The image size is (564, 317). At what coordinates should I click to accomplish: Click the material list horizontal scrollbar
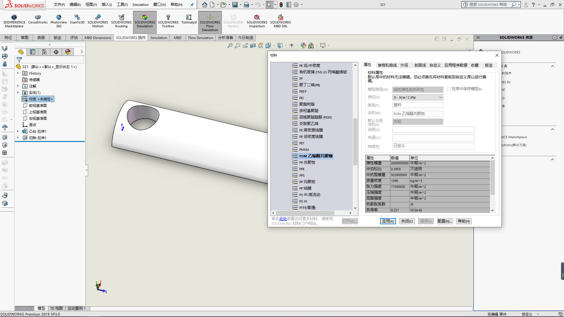305,213
